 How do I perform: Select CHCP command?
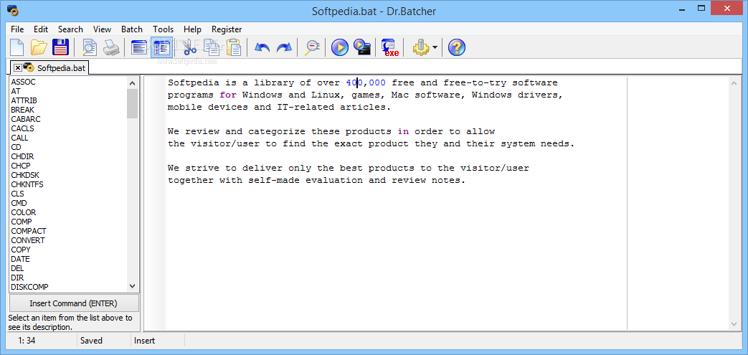pyautogui.click(x=67, y=166)
